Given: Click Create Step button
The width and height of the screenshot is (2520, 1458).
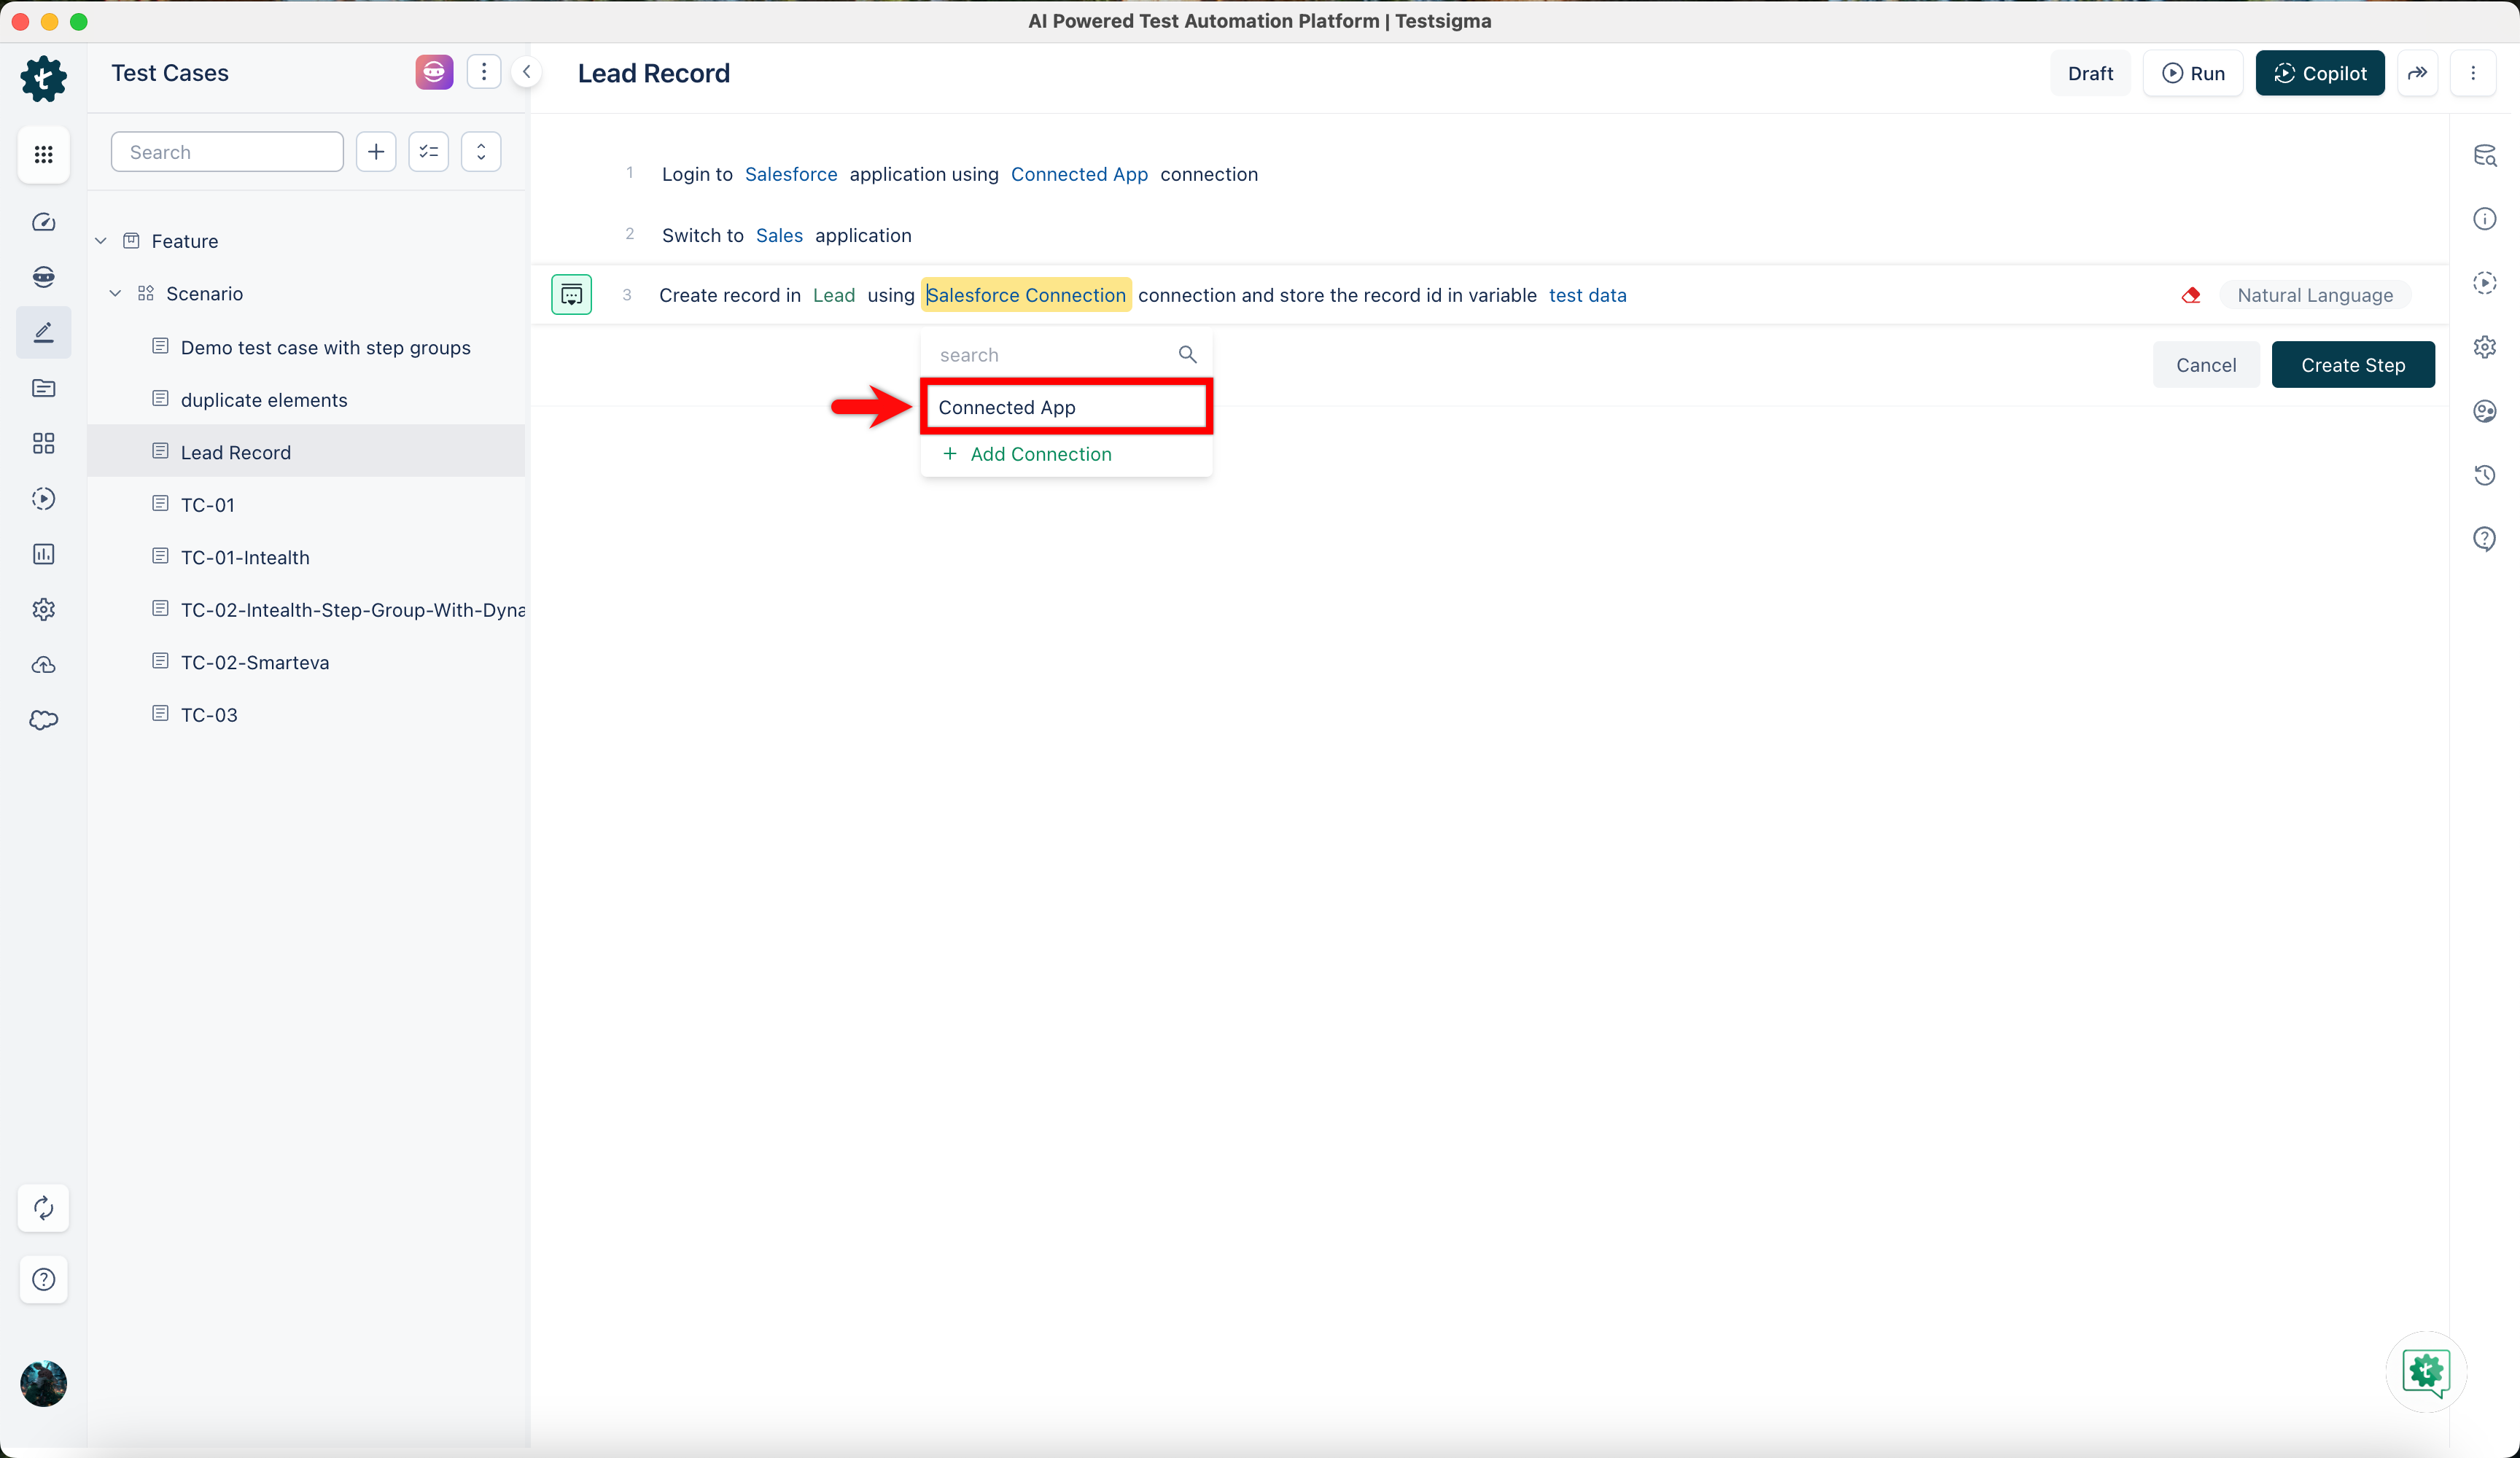Looking at the screenshot, I should coord(2352,365).
